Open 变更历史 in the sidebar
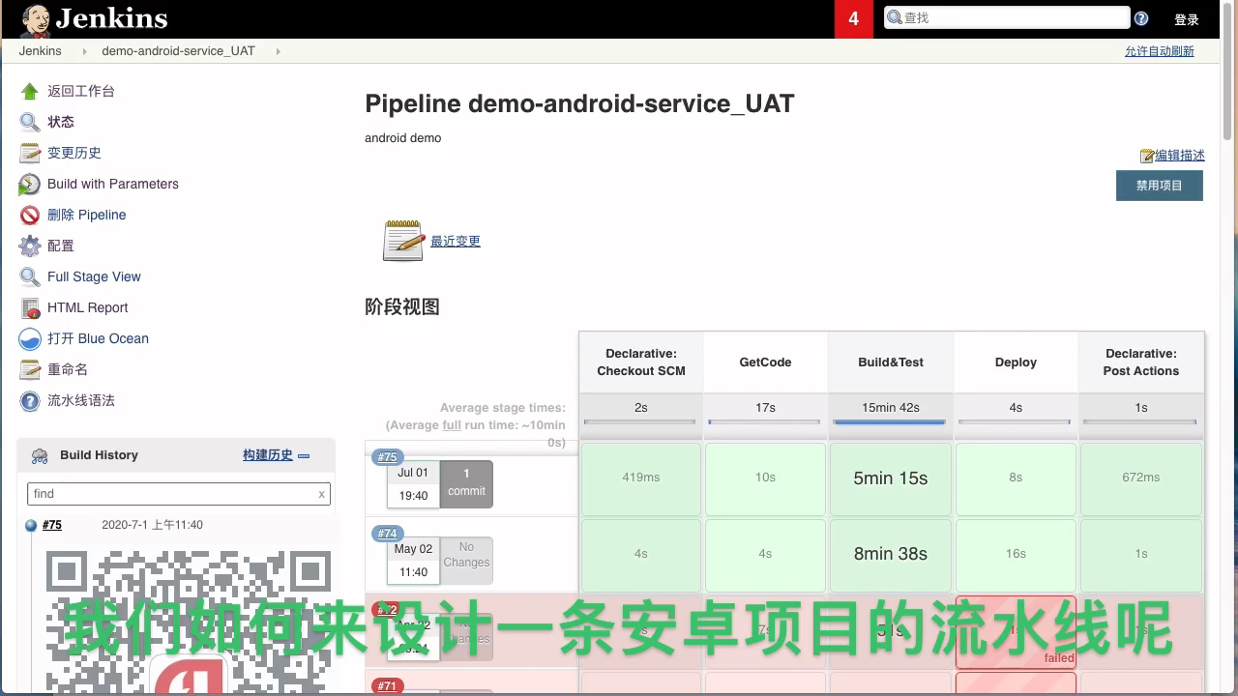Viewport: 1238px width, 696px height. point(74,153)
